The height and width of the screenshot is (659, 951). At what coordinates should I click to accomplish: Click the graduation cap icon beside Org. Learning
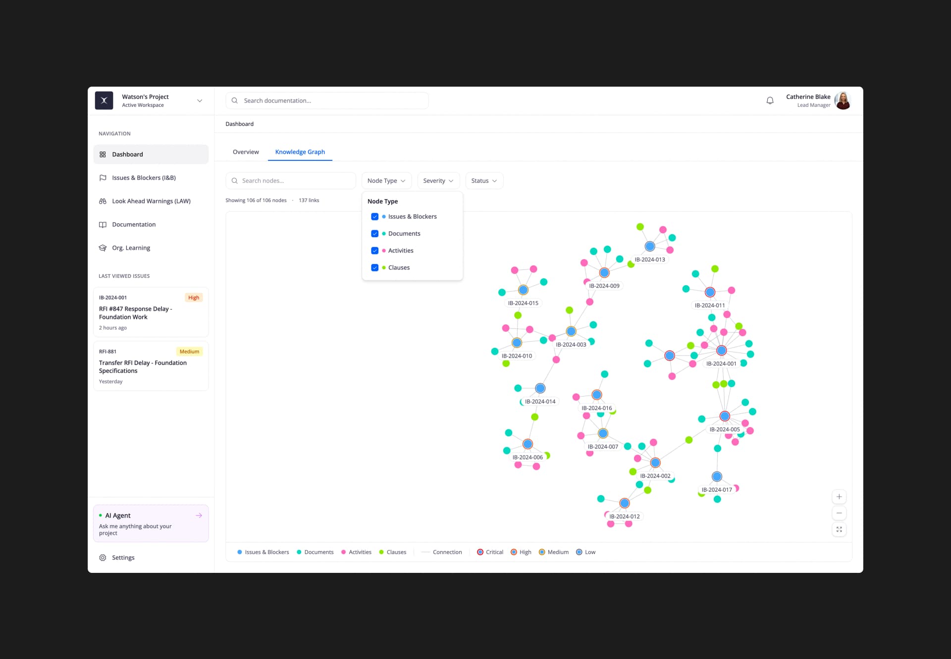click(x=103, y=248)
